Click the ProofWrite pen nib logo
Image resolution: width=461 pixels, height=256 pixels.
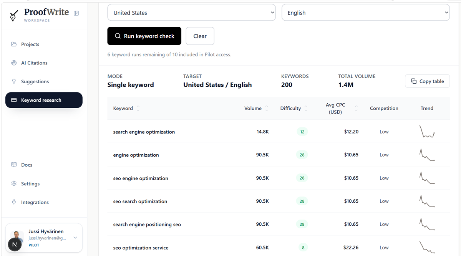click(x=14, y=15)
